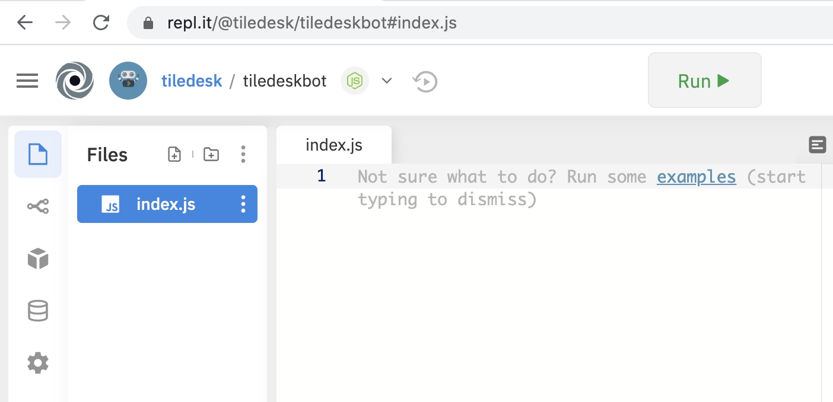Select index.js in the file tree
The width and height of the screenshot is (833, 402).
tap(166, 205)
